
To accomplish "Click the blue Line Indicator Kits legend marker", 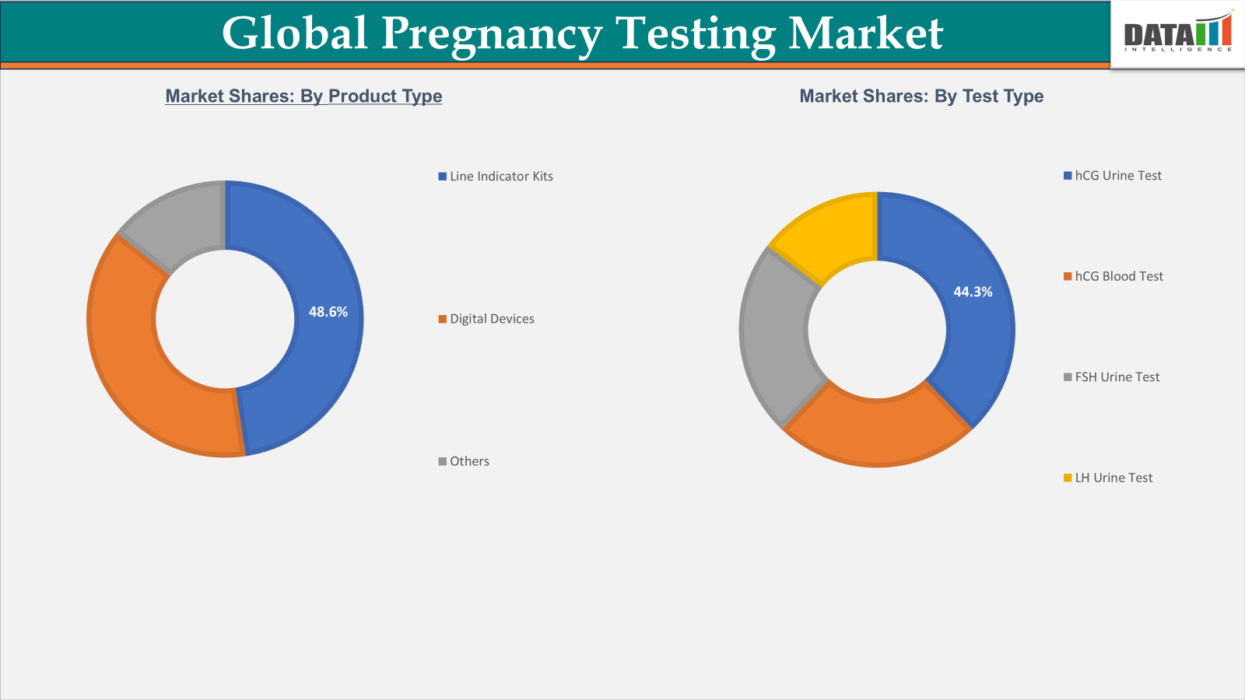I will tap(442, 177).
